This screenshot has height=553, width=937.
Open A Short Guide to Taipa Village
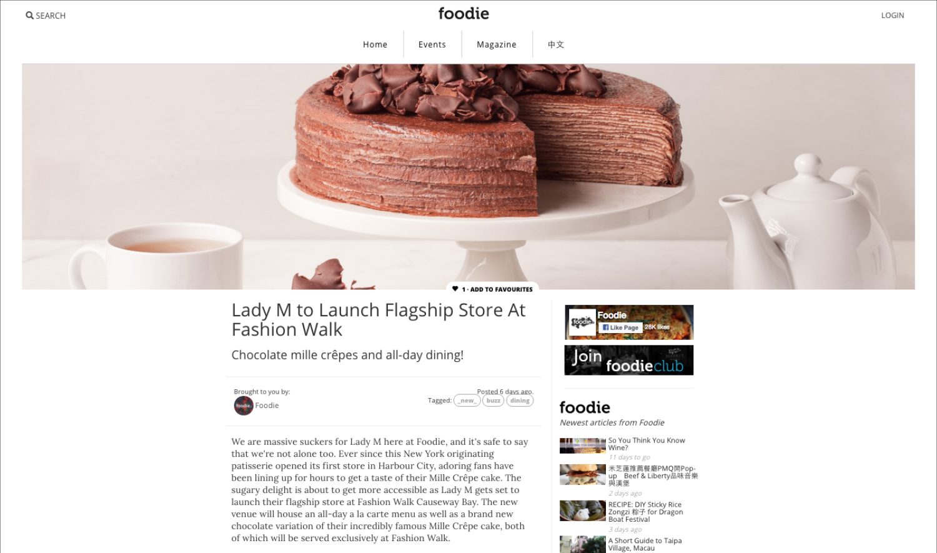(x=645, y=544)
